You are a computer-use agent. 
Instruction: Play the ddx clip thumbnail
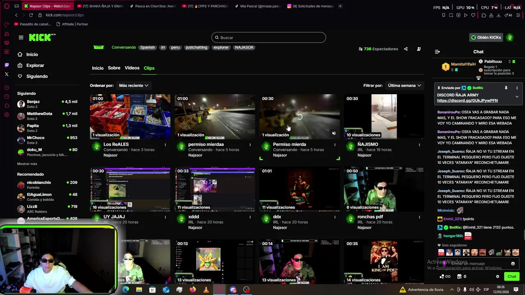299,189
